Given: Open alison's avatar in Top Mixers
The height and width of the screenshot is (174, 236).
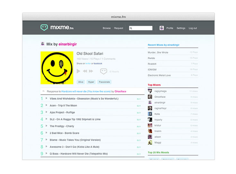Looking at the screenshot, I should 150,137.
